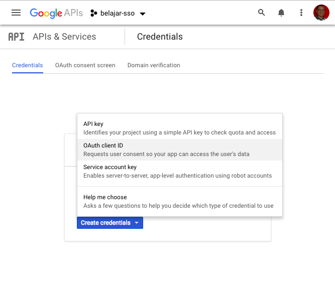The image size is (335, 285).
Task: Open the notifications bell
Action: (x=281, y=13)
